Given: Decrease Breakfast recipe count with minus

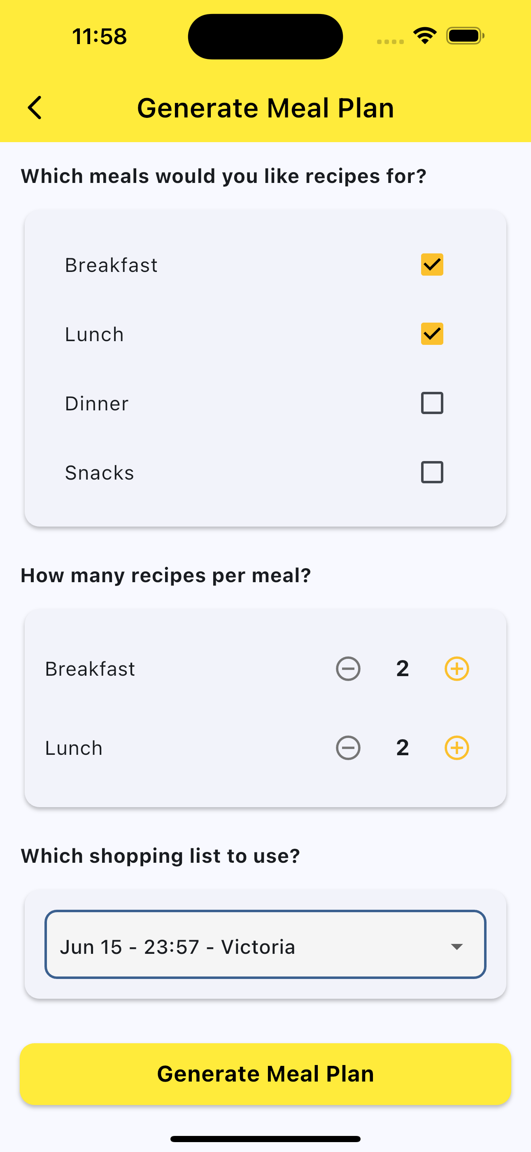Looking at the screenshot, I should click(348, 669).
